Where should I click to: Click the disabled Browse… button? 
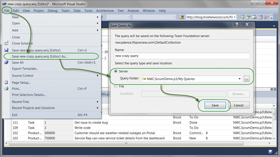[x=239, y=94]
